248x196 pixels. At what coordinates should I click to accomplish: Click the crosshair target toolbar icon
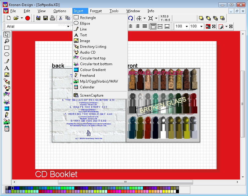pyautogui.click(x=139, y=18)
